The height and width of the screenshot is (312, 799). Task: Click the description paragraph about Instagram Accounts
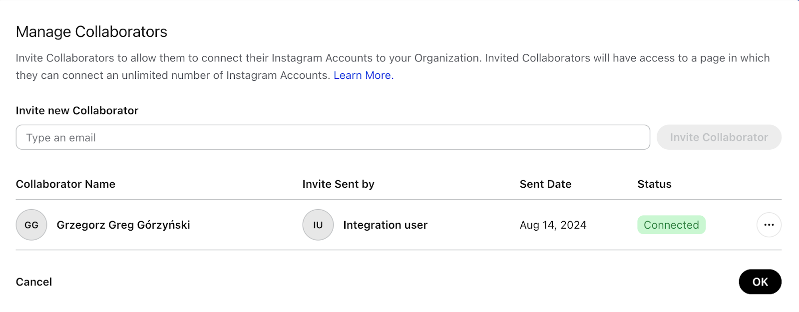point(393,67)
